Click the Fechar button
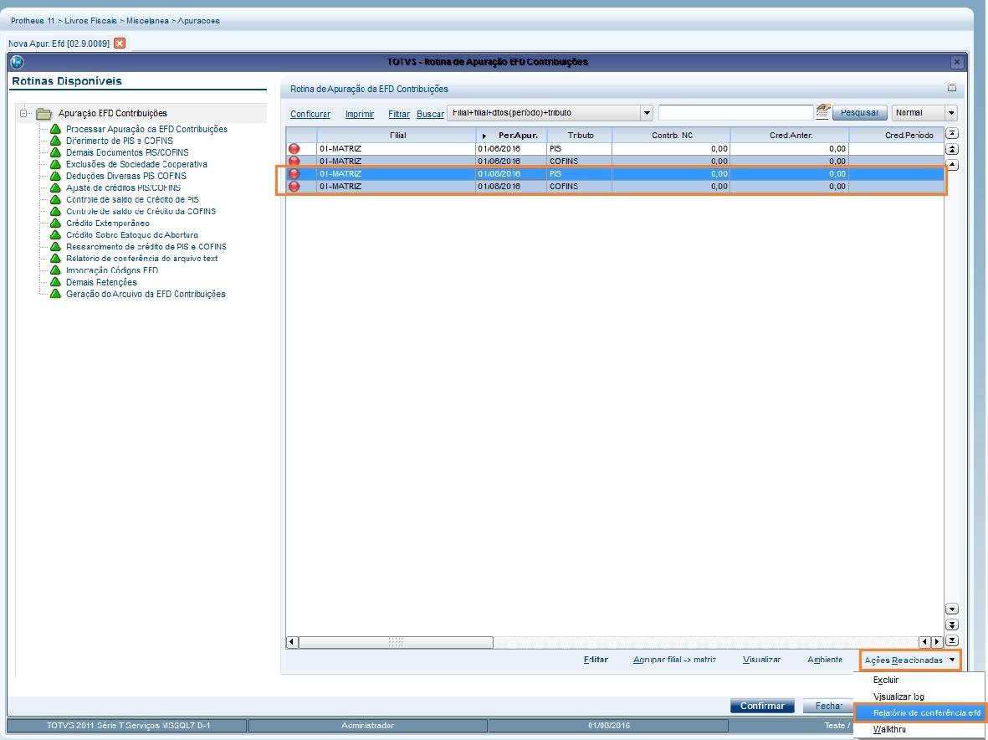Screen dimensions: 988x740 [828, 706]
